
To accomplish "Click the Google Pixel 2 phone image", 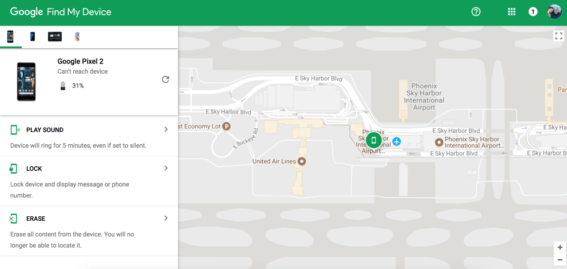I will [27, 81].
